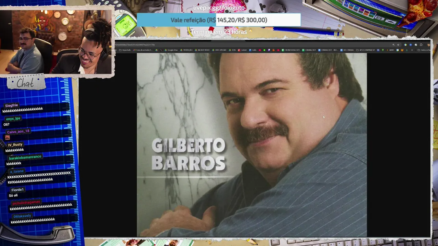The height and width of the screenshot is (246, 438).
Task: Click chat username Calvo_aos_18
Action: pos(18,131)
